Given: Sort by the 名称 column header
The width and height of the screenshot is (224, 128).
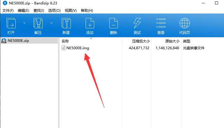Looking at the screenshot, I should [91, 41].
